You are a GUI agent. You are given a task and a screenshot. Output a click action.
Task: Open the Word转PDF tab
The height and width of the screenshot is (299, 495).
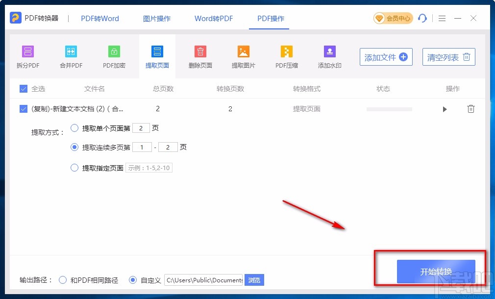click(213, 18)
